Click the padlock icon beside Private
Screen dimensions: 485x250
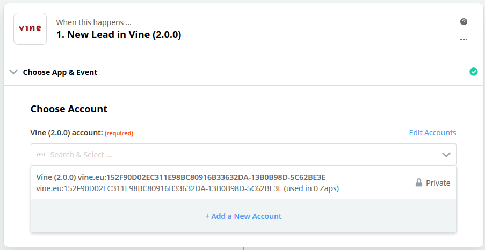[419, 183]
